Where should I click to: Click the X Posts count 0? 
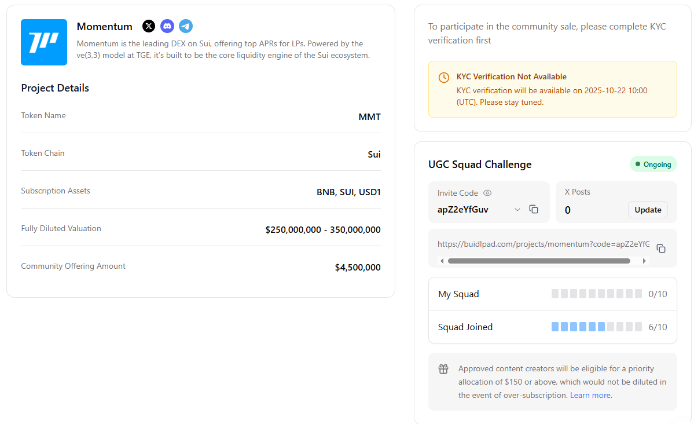click(568, 210)
